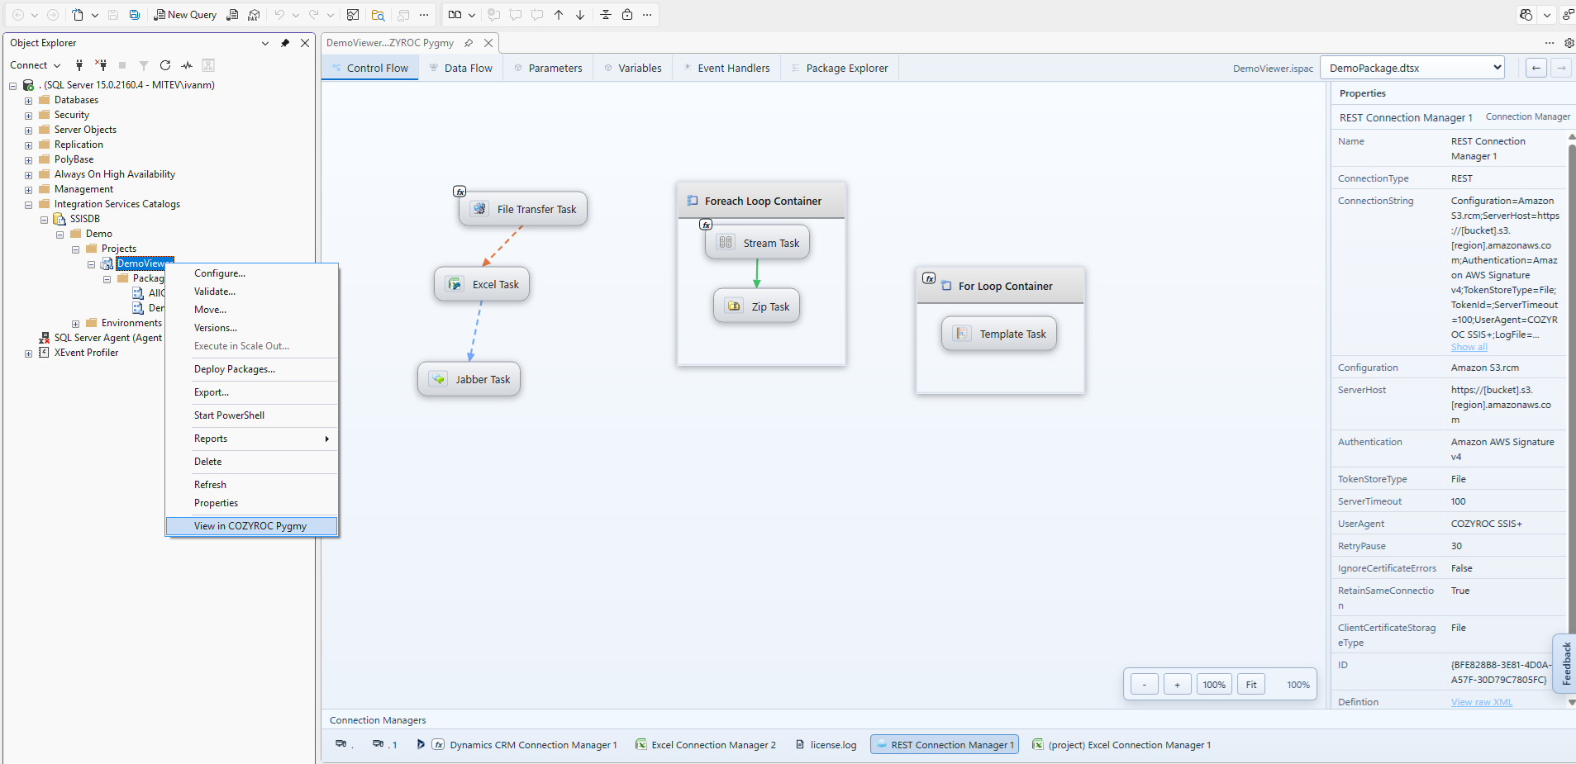Select the File Transfer Task node

click(x=524, y=209)
